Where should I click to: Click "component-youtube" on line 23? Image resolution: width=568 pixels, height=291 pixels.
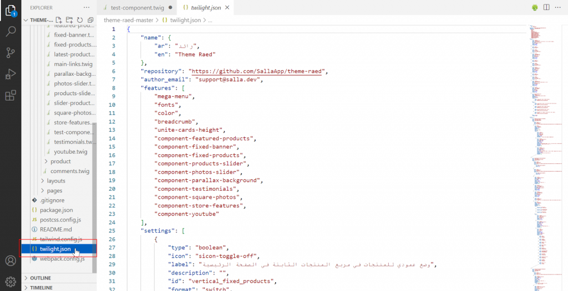pyautogui.click(x=187, y=214)
